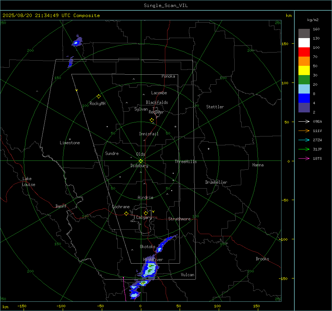Click the gray 160 legend color block

[304, 34]
